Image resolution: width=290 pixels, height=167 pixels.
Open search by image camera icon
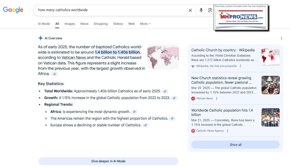point(210,10)
